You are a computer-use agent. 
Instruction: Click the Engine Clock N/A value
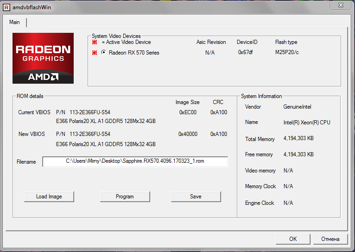(288, 203)
